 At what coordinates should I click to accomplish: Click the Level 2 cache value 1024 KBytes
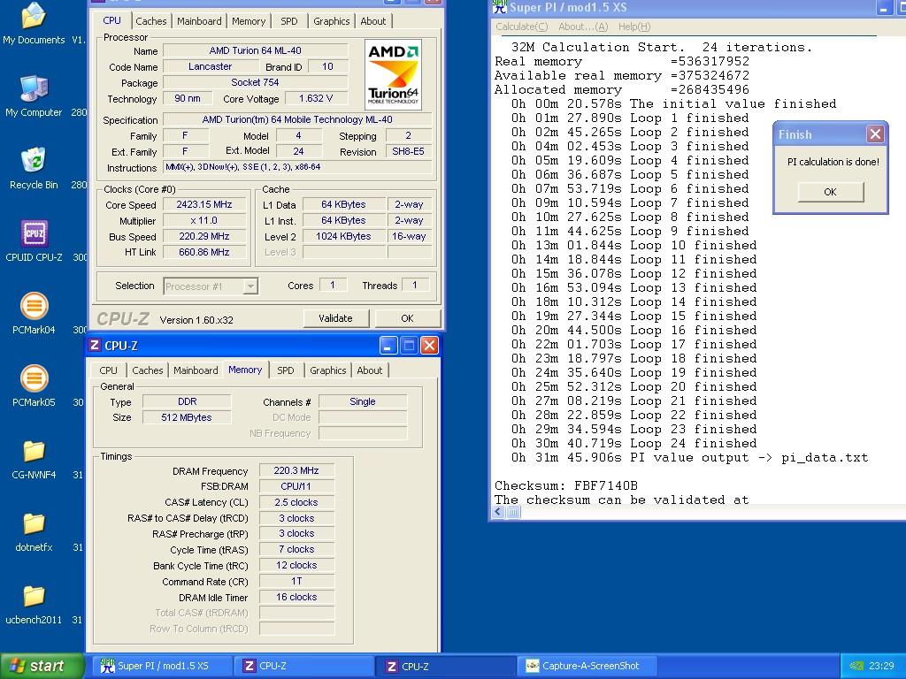(344, 236)
